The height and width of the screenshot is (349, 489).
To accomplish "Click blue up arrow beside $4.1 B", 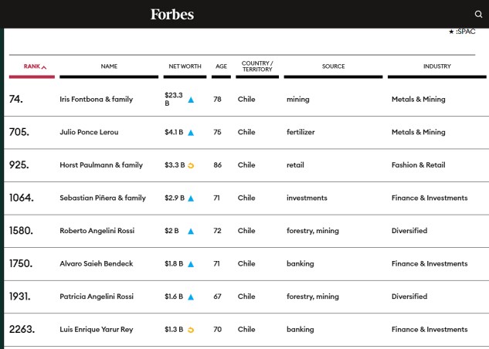I will (191, 133).
